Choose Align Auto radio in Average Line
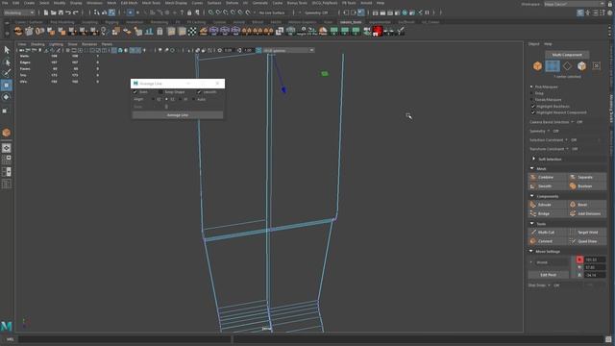Screen dimensions: 615x346 [x=194, y=99]
